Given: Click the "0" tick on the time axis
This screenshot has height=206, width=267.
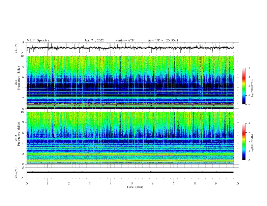Looking at the screenshot, I should [x=27, y=183].
